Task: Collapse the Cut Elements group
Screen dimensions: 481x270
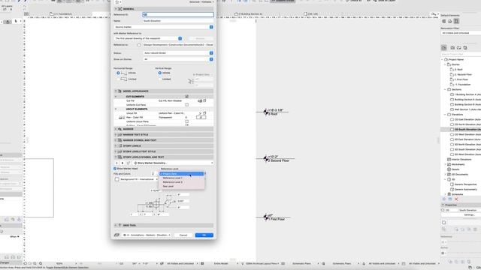Action: point(116,97)
